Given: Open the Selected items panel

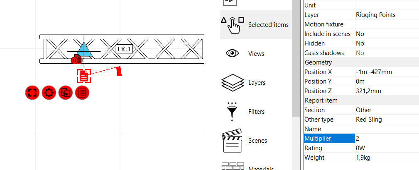Looking at the screenshot, I should (x=255, y=25).
